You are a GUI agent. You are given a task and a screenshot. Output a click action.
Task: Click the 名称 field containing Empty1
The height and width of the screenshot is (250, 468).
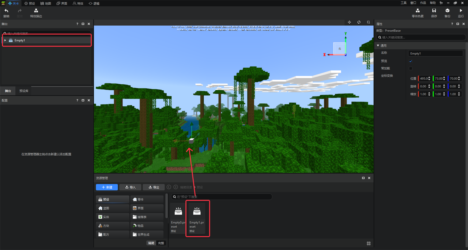click(435, 53)
